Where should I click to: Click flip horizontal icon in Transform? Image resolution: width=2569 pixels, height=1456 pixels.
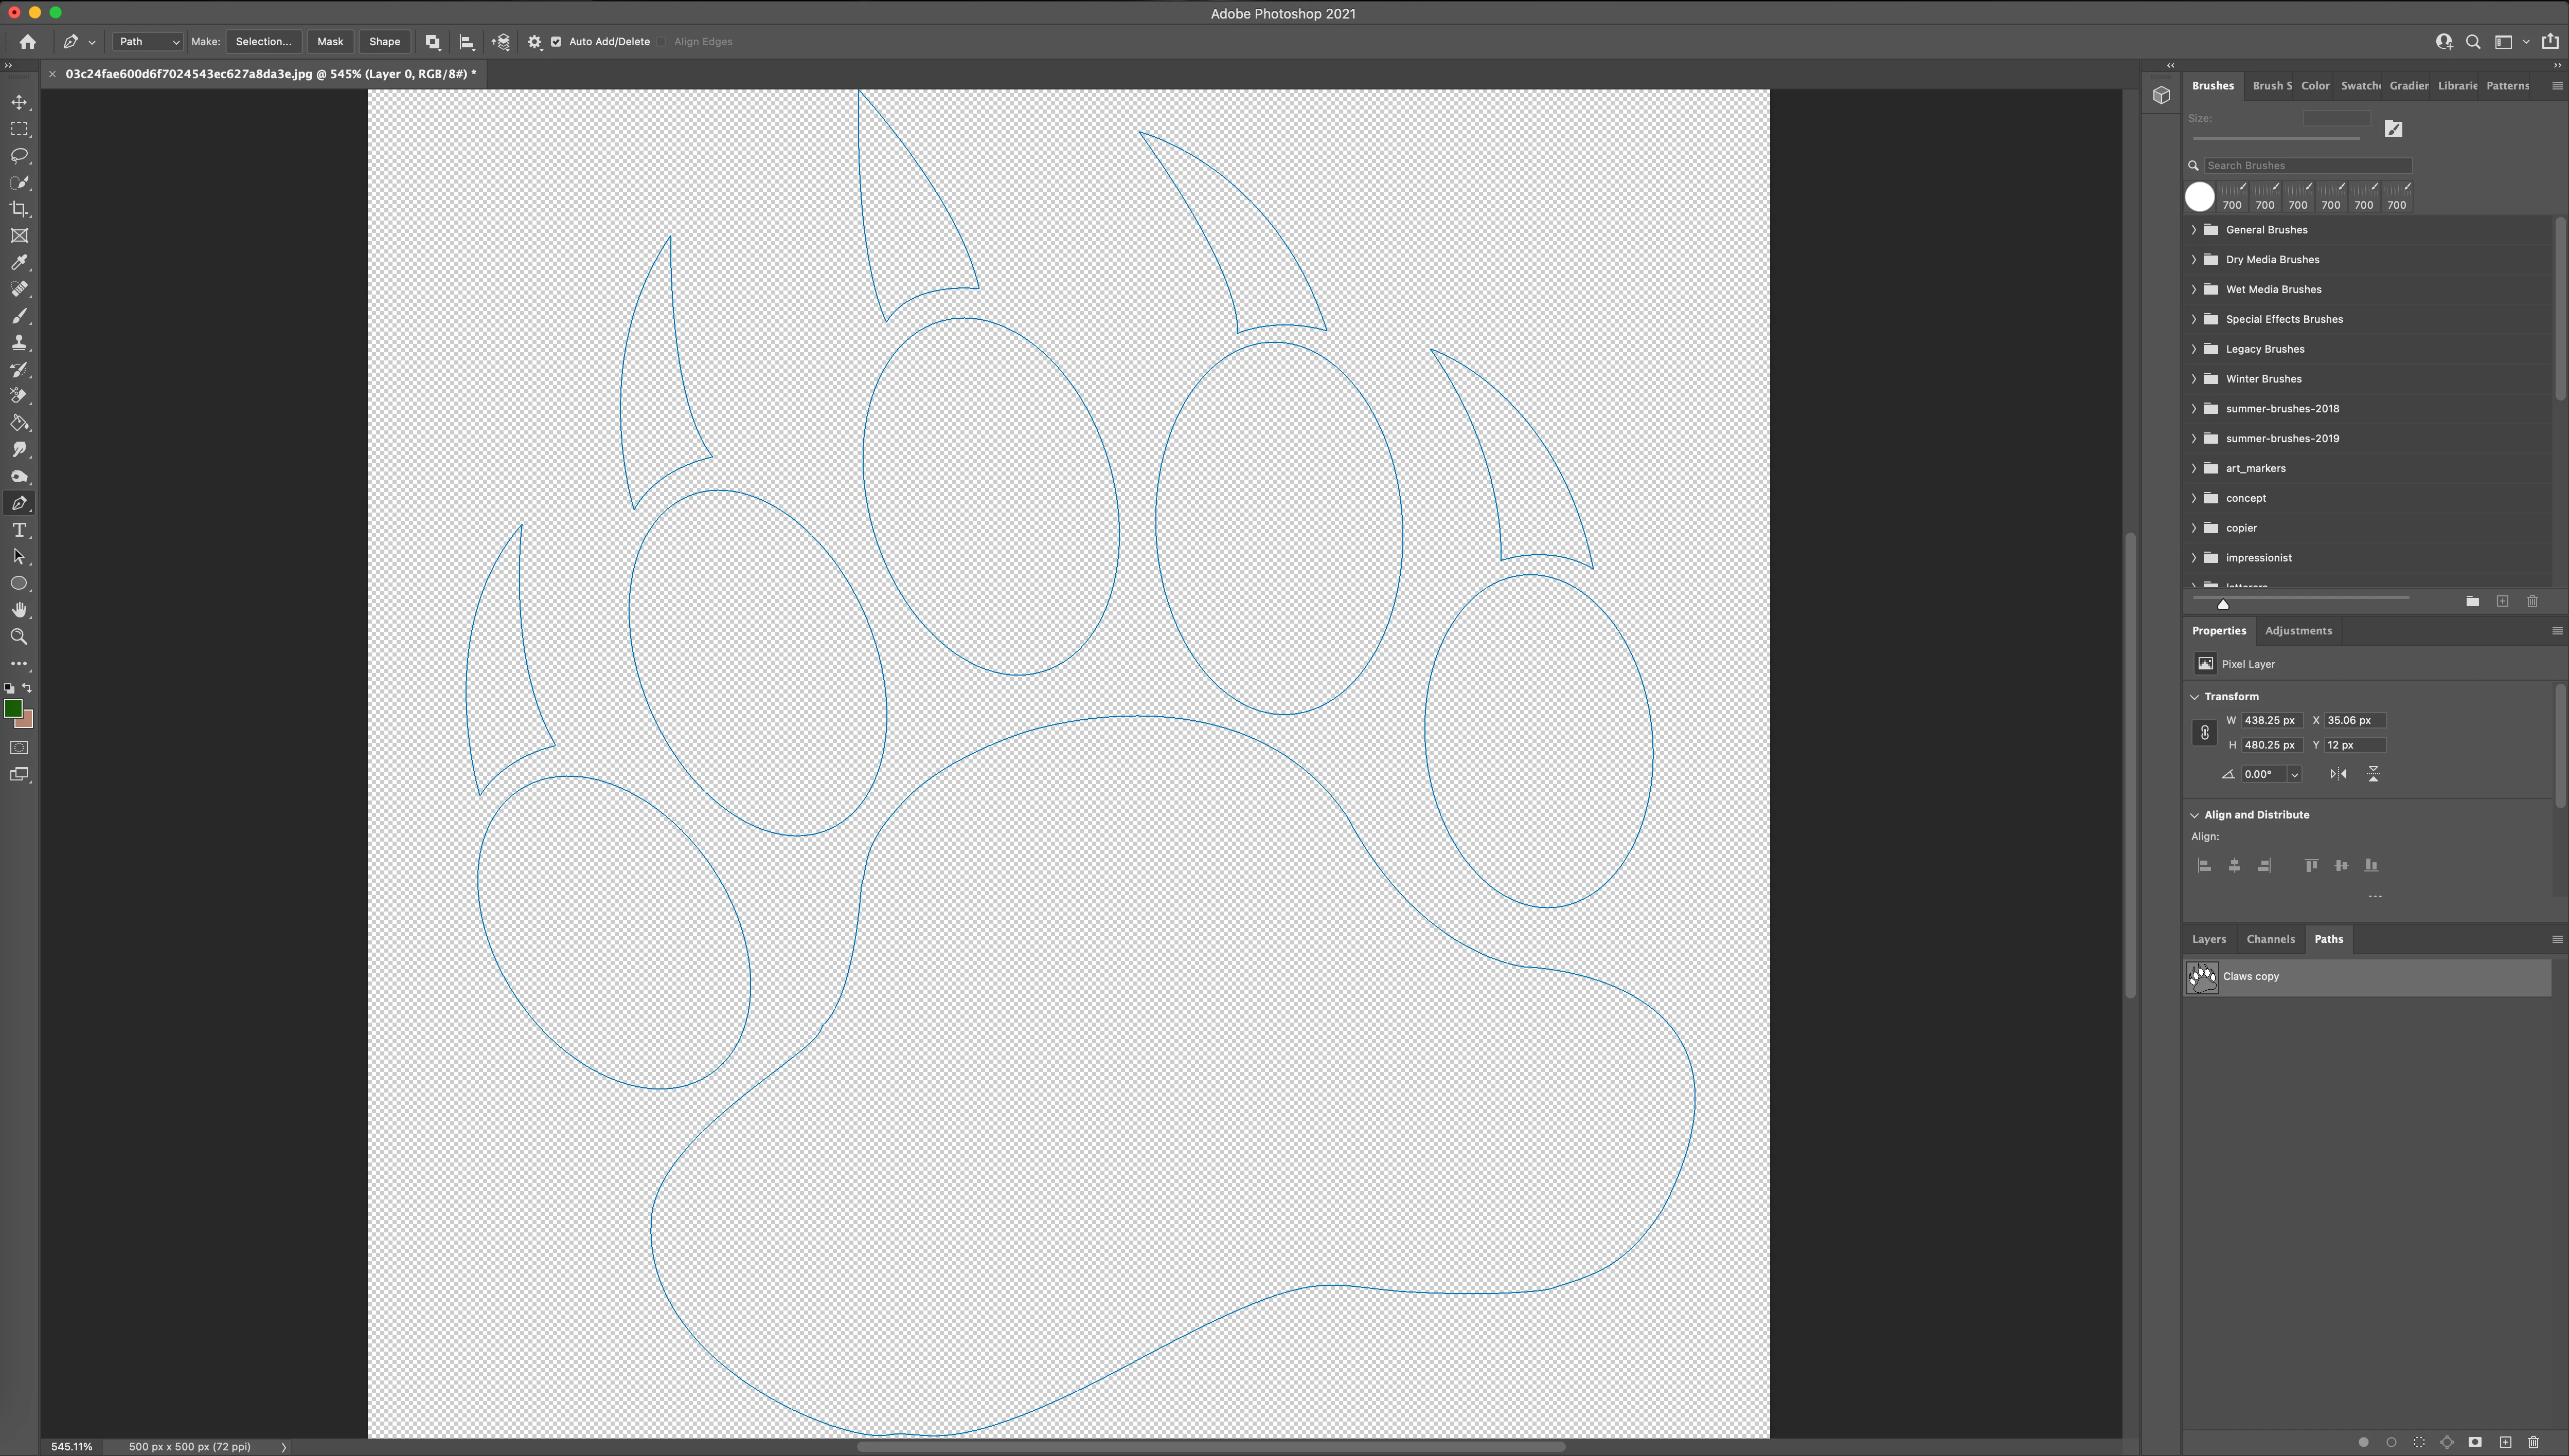2338,774
